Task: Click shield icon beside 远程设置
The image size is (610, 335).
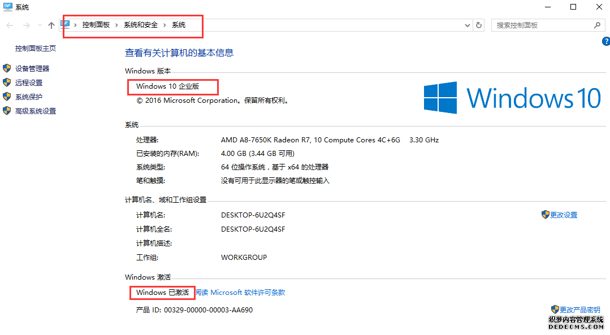Action: click(7, 82)
